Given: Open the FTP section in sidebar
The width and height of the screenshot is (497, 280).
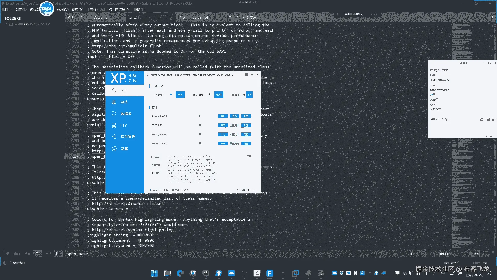Looking at the screenshot, I should (123, 125).
